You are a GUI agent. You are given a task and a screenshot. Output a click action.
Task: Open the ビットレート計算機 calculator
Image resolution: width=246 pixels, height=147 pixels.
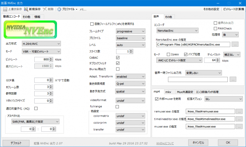234,9
